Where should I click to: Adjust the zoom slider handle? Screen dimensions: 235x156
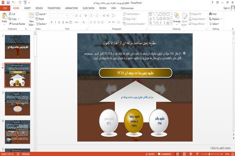[x=209, y=154]
